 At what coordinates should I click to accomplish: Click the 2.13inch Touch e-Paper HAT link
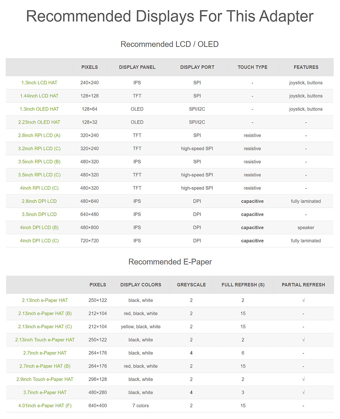45,340
